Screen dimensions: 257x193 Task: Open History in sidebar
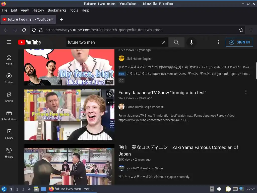pyautogui.click(x=9, y=153)
